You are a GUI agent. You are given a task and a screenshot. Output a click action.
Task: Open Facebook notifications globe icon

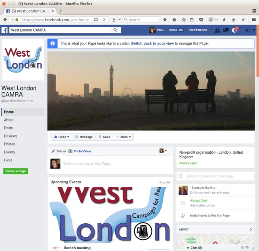[234, 30]
